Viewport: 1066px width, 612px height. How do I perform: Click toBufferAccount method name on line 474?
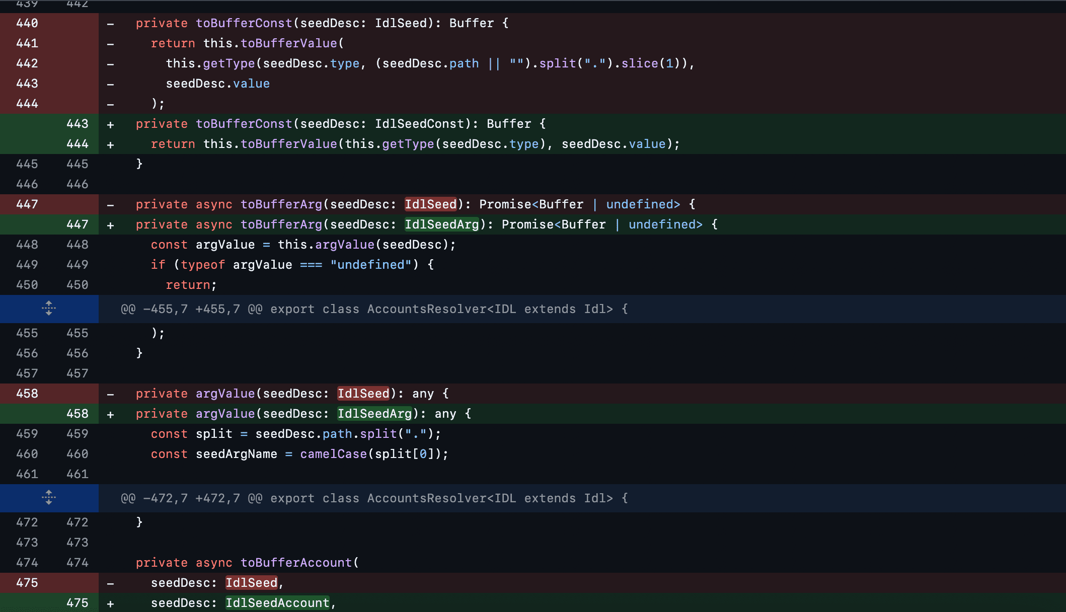pyautogui.click(x=296, y=563)
